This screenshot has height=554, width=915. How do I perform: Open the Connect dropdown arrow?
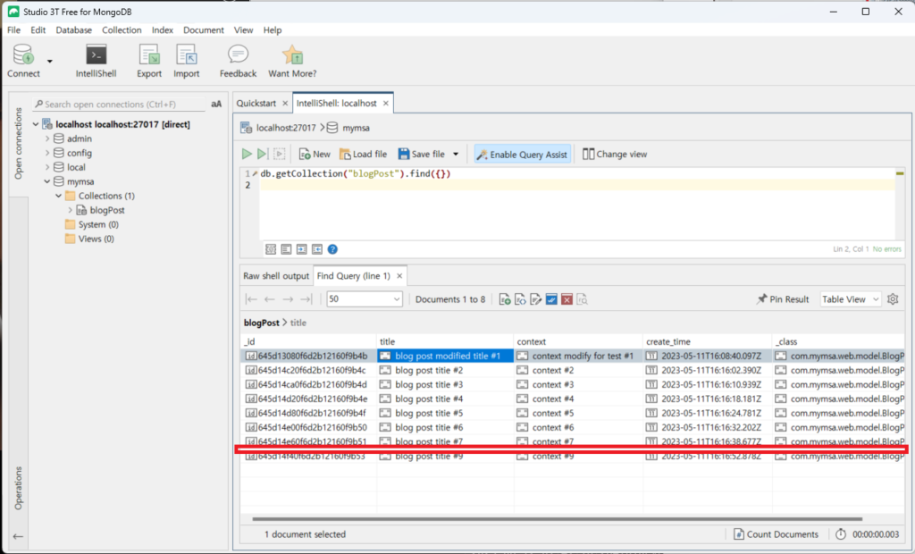(50, 61)
